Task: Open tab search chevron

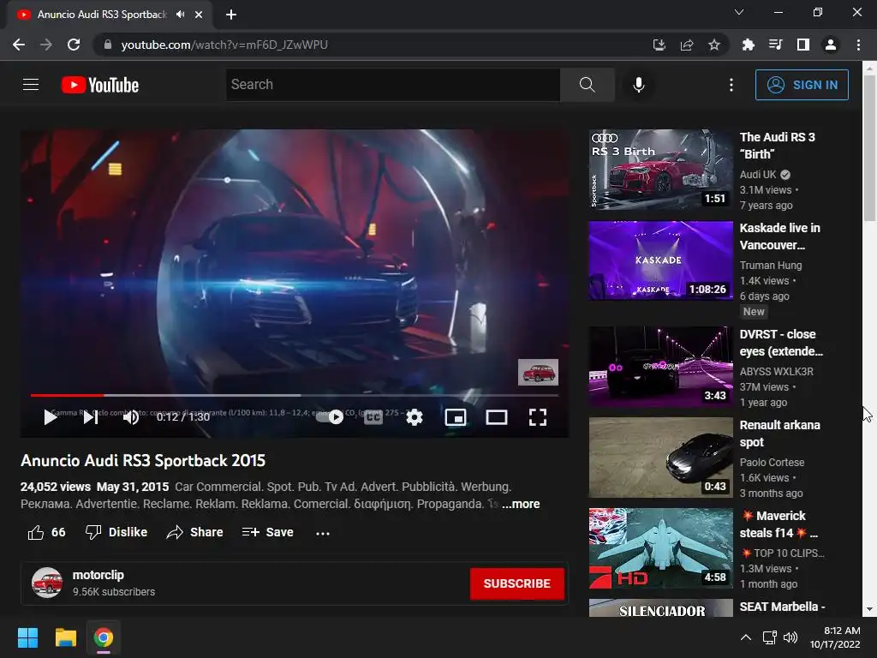Action: [739, 12]
